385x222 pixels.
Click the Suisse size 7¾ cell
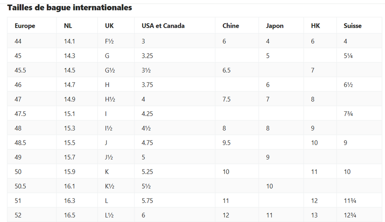click(349, 114)
